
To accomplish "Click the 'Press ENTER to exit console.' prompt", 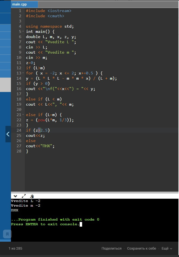I will click(x=45, y=224).
